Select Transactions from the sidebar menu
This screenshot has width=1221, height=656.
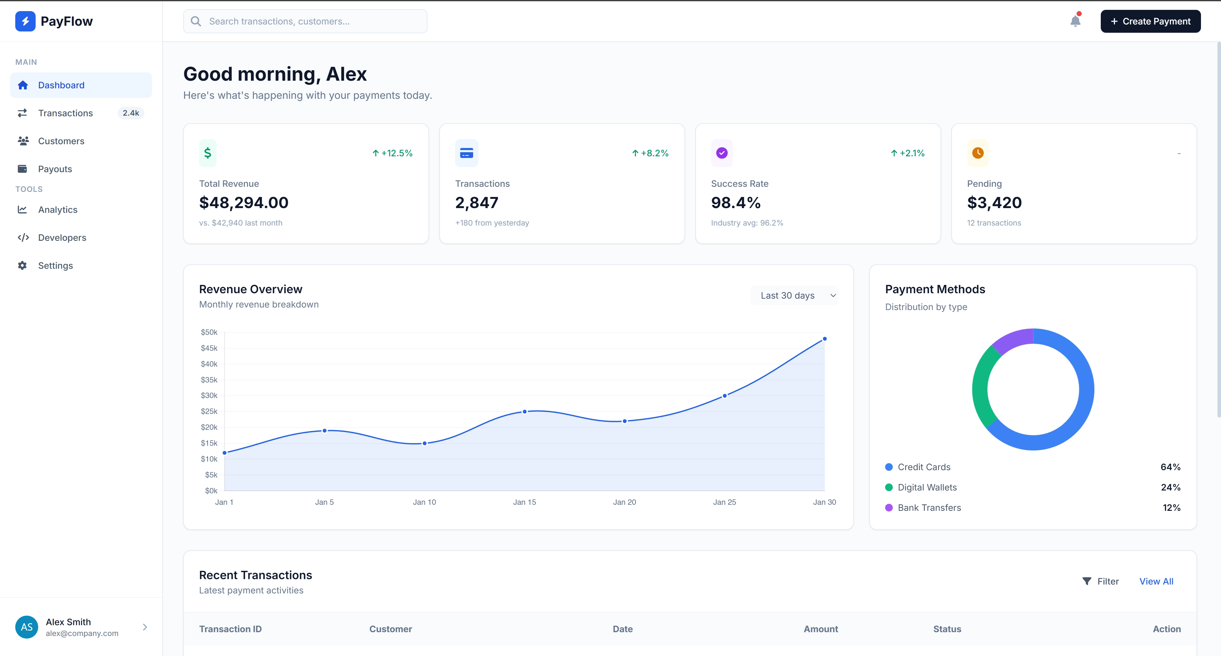pyautogui.click(x=66, y=113)
